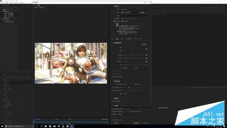Enable use maximum render quality checkbox
The image size is (227, 128).
click(x=112, y=109)
